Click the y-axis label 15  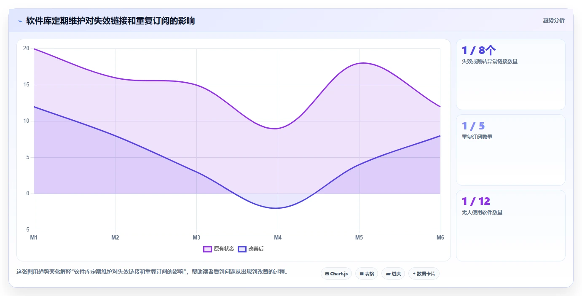(x=26, y=85)
